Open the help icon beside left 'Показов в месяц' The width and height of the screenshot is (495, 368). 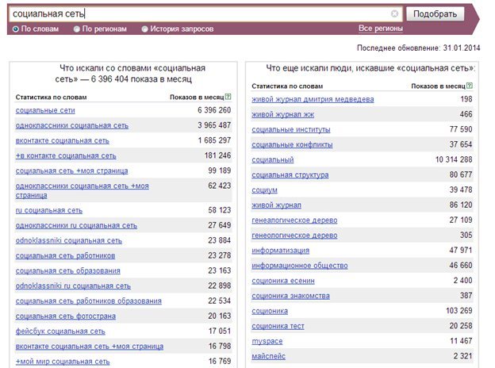pos(228,97)
